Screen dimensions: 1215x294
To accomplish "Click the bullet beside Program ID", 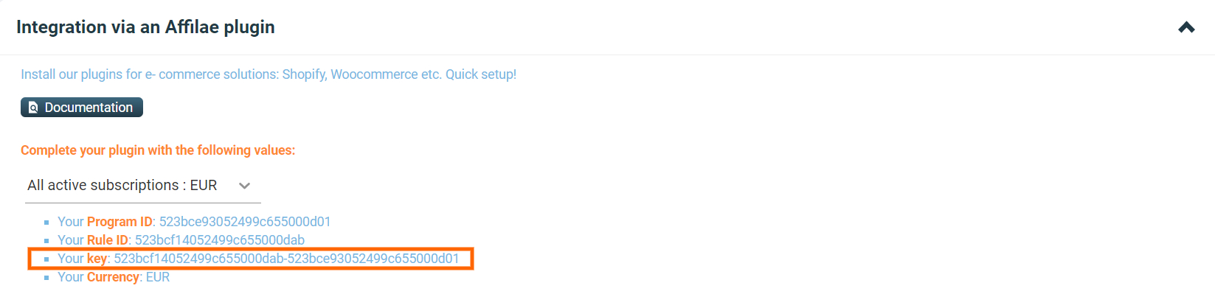I will [x=46, y=223].
